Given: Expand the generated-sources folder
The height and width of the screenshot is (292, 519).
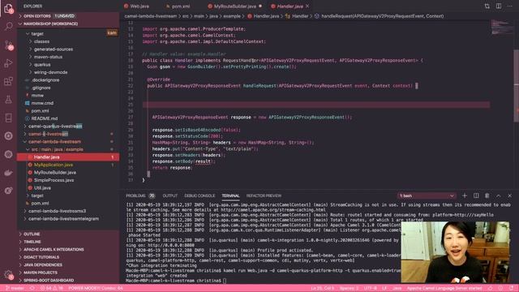Looking at the screenshot, I should coord(53,49).
